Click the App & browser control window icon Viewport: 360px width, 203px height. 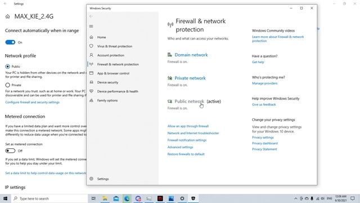pyautogui.click(x=91, y=73)
